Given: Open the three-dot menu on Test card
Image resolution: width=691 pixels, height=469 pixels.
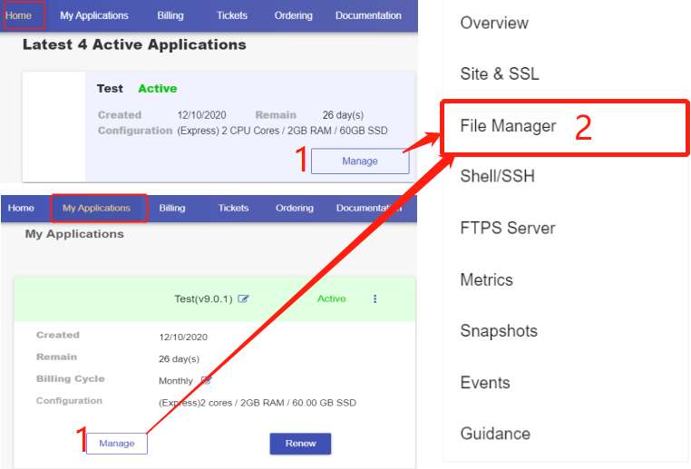Looking at the screenshot, I should click(x=375, y=298).
